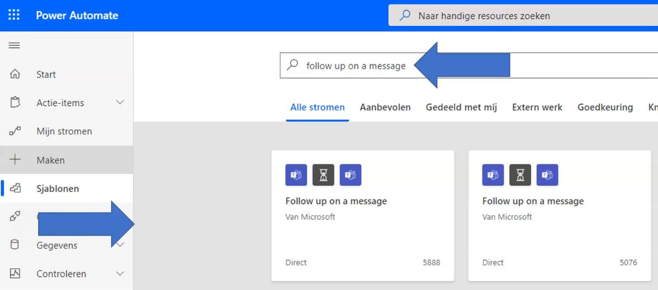Click the Maken plus icon
The height and width of the screenshot is (290, 658).
coord(15,160)
